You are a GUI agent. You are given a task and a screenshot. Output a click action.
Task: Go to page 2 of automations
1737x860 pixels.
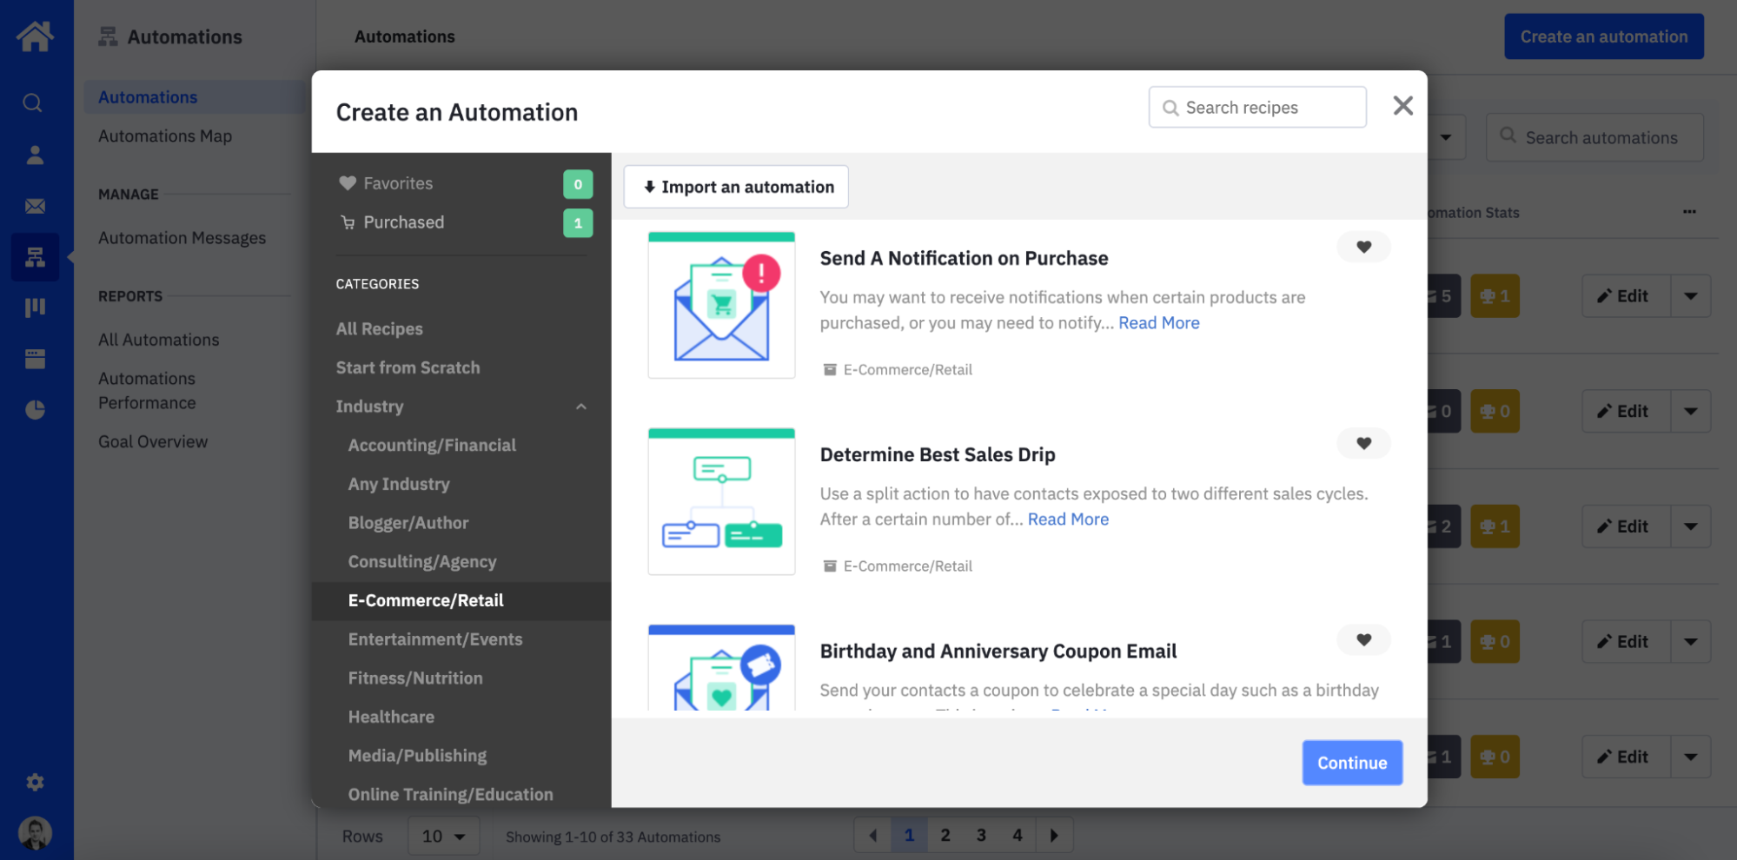tap(945, 834)
